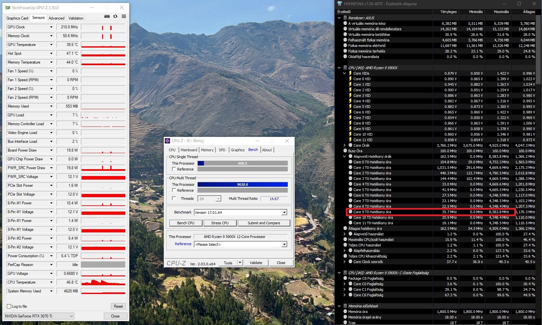Click icon beside Memória óra row

(345, 312)
